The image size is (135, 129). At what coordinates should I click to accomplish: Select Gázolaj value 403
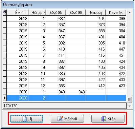(x=96, y=74)
